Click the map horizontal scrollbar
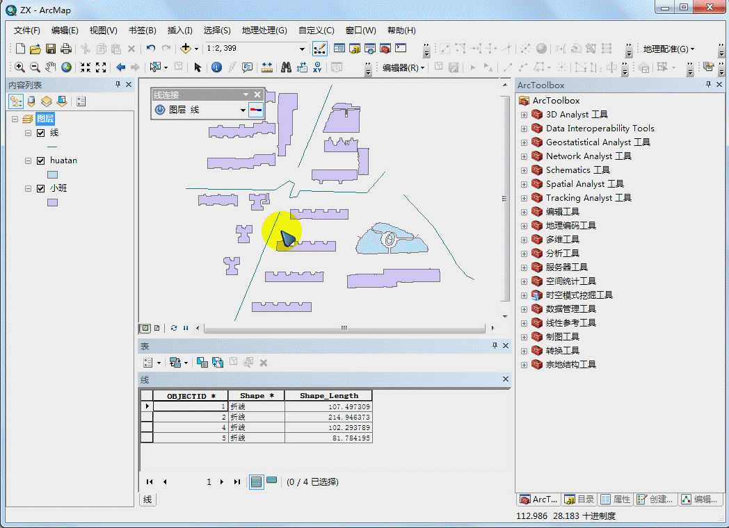Viewport: 729px width, 528px height. [344, 329]
